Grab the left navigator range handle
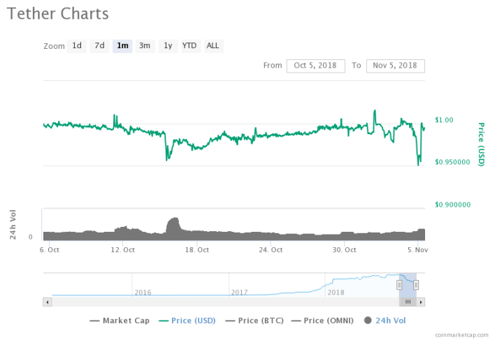The height and width of the screenshot is (340, 495). click(x=399, y=285)
